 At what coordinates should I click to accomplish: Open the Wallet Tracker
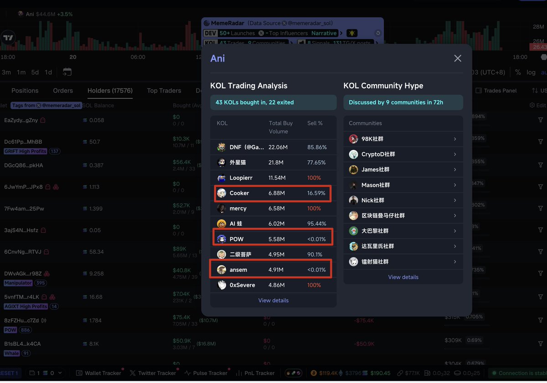(x=98, y=373)
